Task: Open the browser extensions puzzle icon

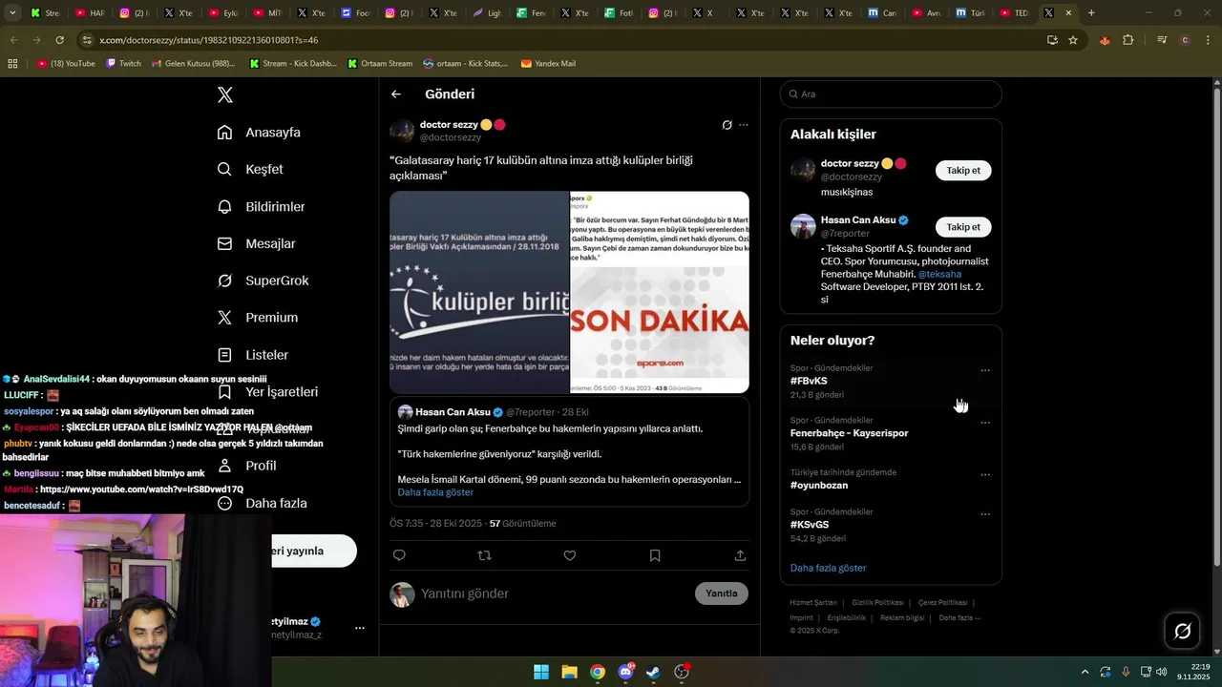Action: click(x=1128, y=40)
